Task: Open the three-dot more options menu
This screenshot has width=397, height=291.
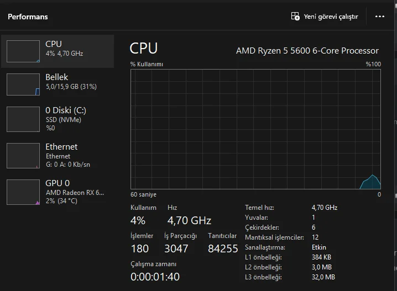Action: point(380,17)
